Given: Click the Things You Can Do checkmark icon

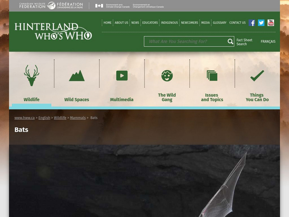Looking at the screenshot, I should pyautogui.click(x=257, y=75).
